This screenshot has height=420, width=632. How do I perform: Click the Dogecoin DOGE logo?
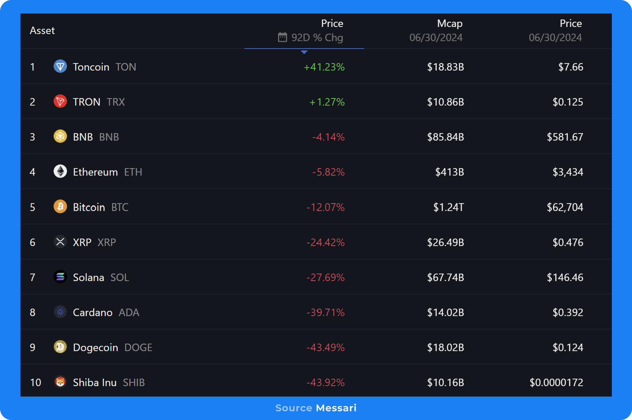60,347
